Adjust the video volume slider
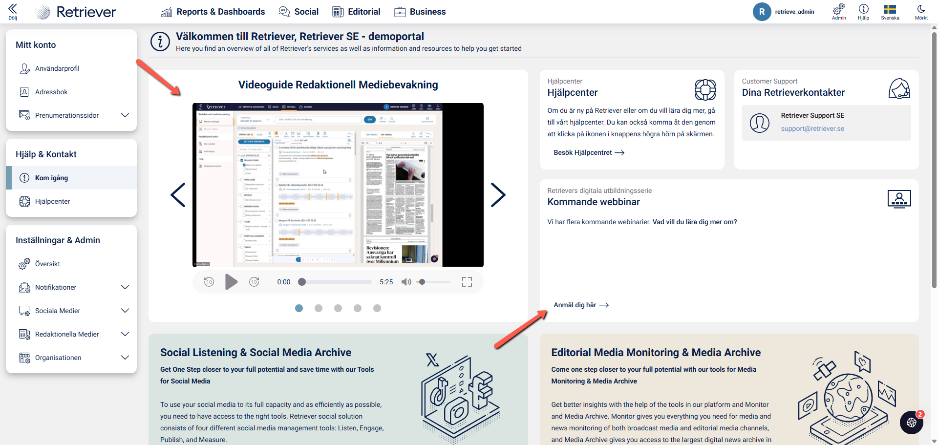The image size is (938, 445). pyautogui.click(x=434, y=282)
